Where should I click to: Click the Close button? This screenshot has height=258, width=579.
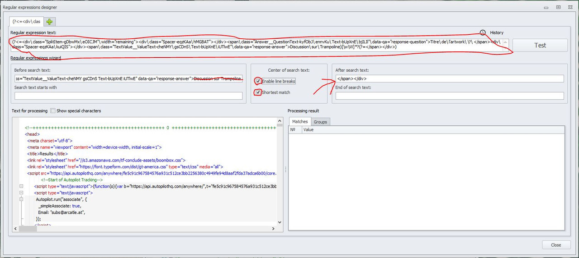click(x=556, y=245)
